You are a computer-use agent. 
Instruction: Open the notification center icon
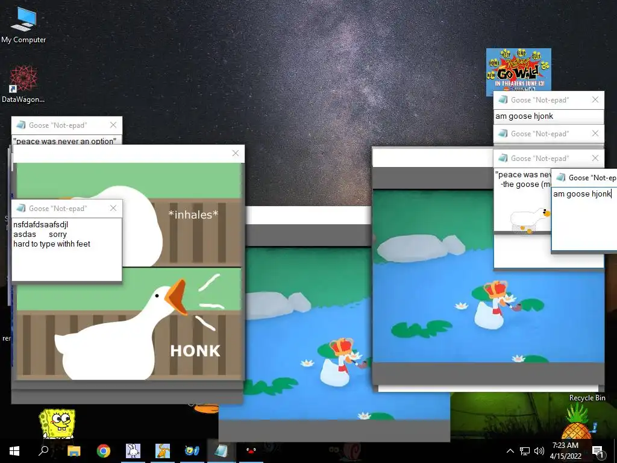click(598, 451)
